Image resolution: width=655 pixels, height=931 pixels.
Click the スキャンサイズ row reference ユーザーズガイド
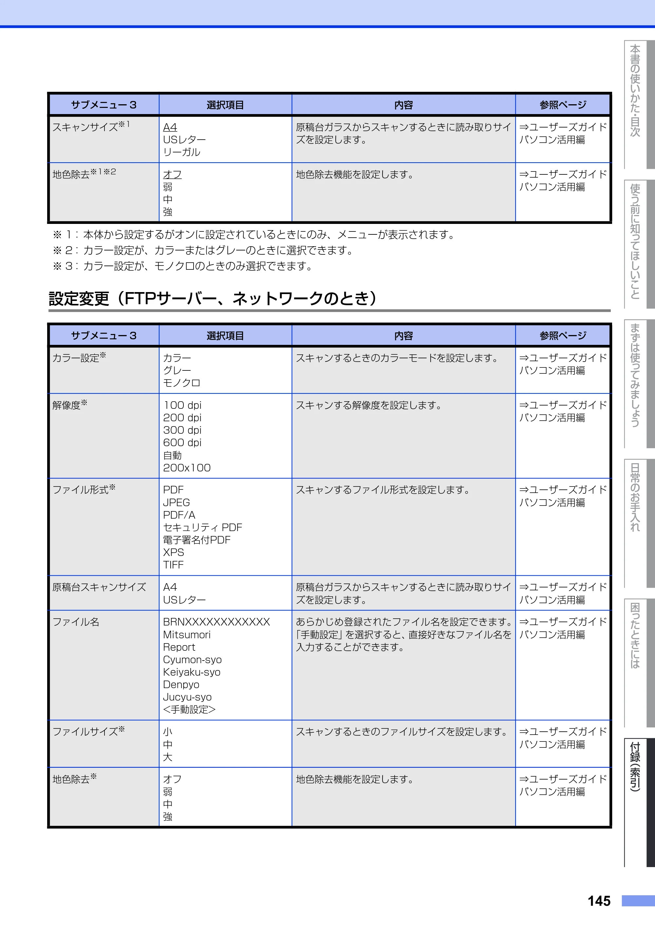pos(563,133)
